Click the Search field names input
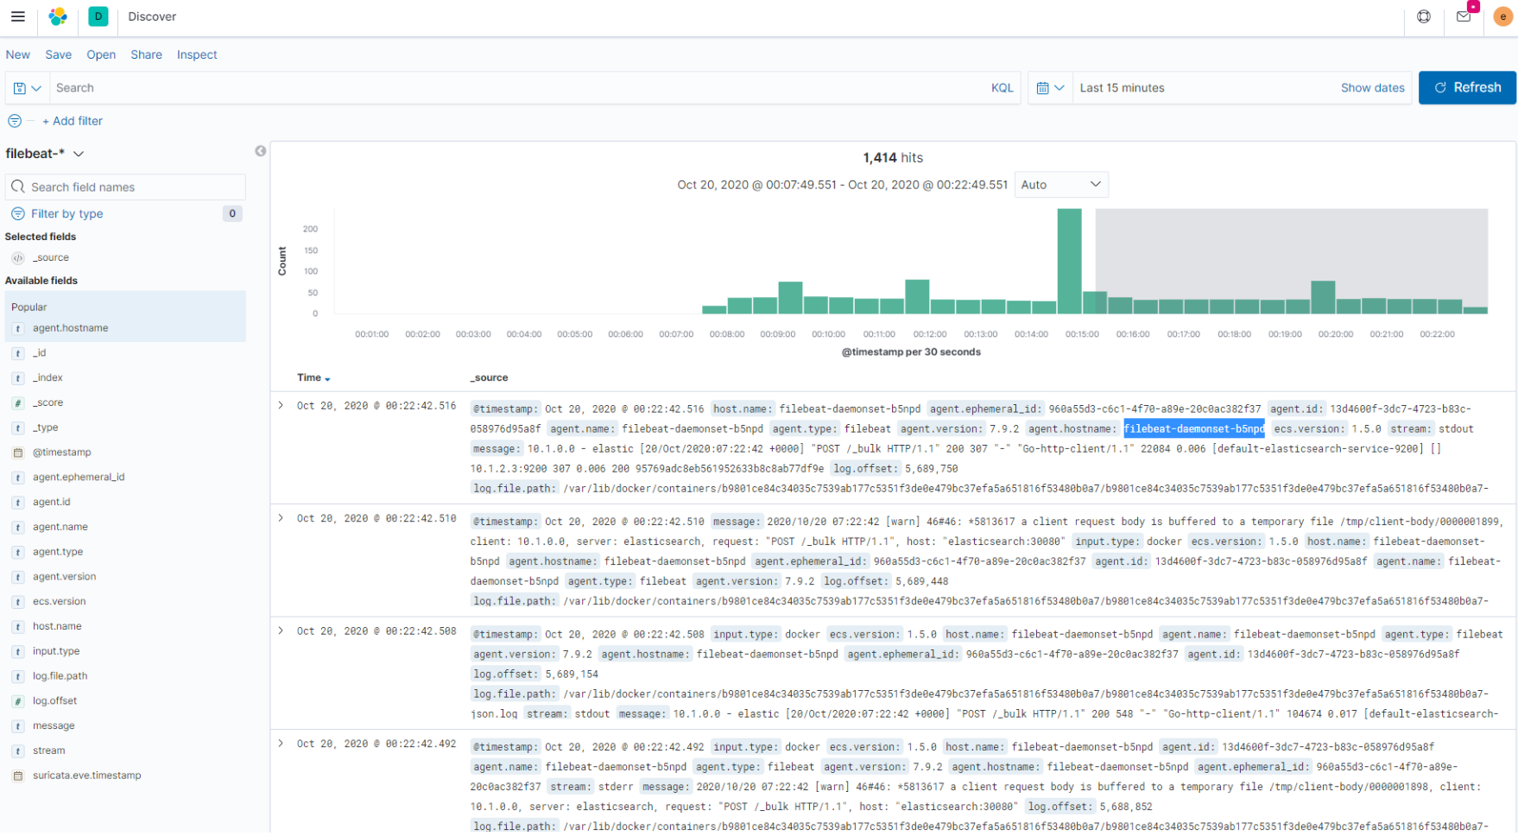The height and width of the screenshot is (836, 1518). coord(125,187)
